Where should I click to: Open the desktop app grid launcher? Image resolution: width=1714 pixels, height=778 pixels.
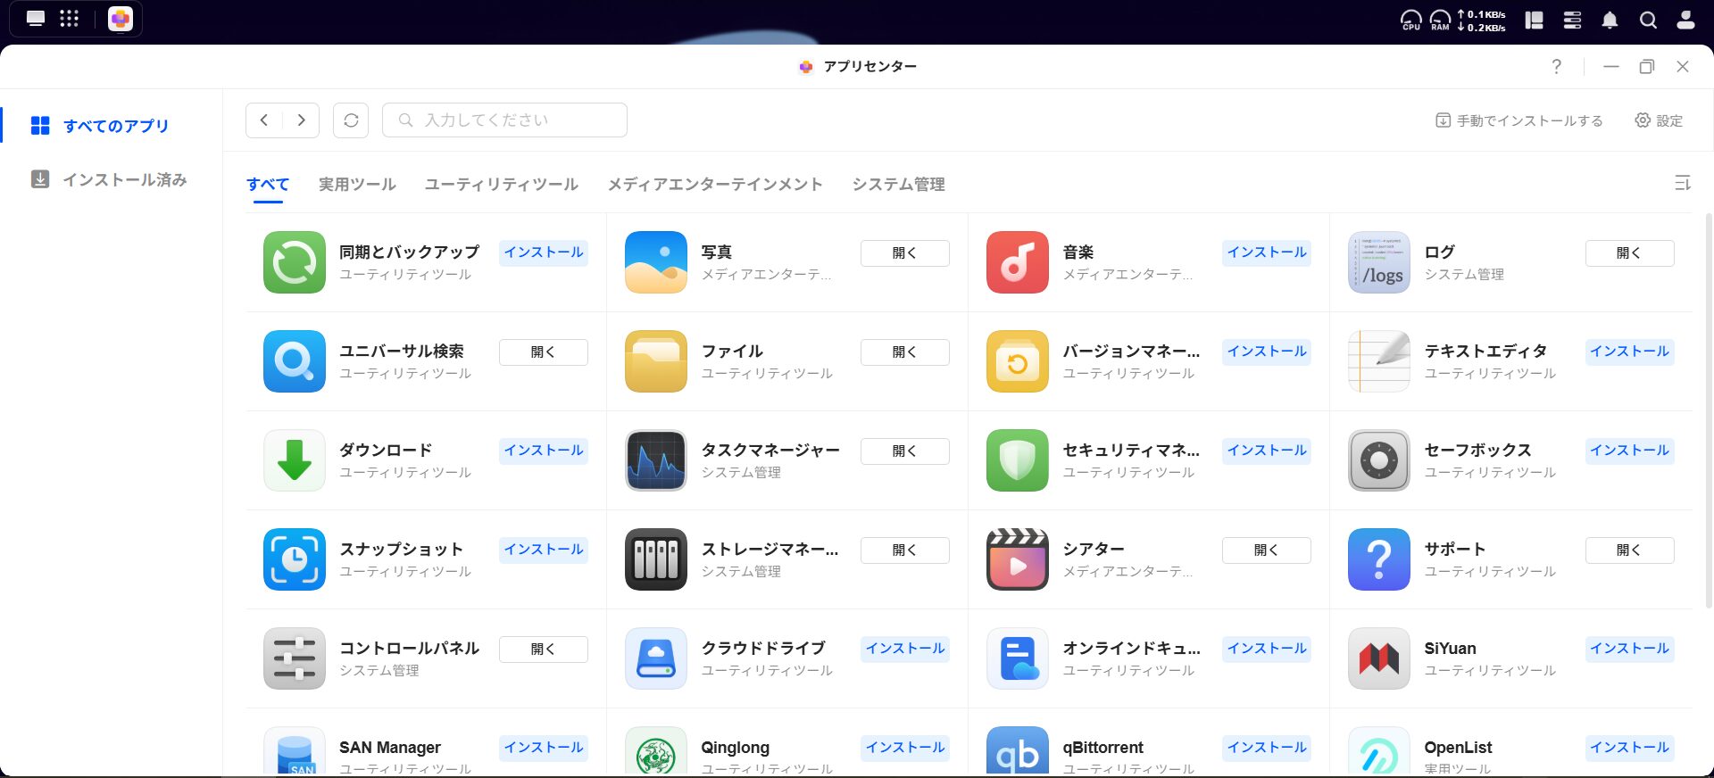pyautogui.click(x=69, y=19)
